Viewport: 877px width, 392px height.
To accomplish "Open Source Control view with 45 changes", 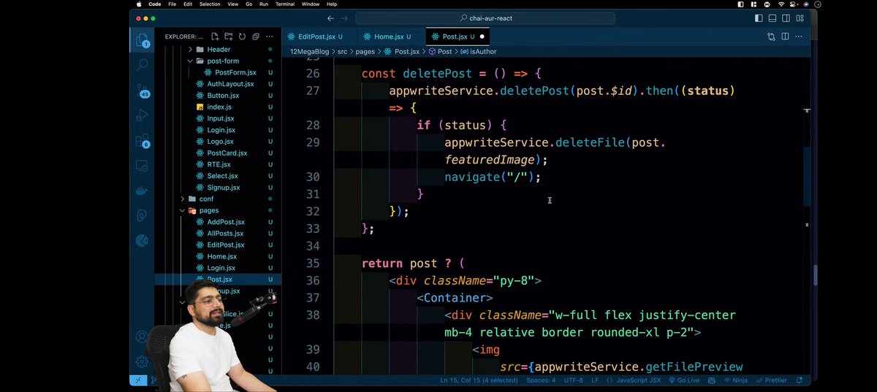I will 143,91.
